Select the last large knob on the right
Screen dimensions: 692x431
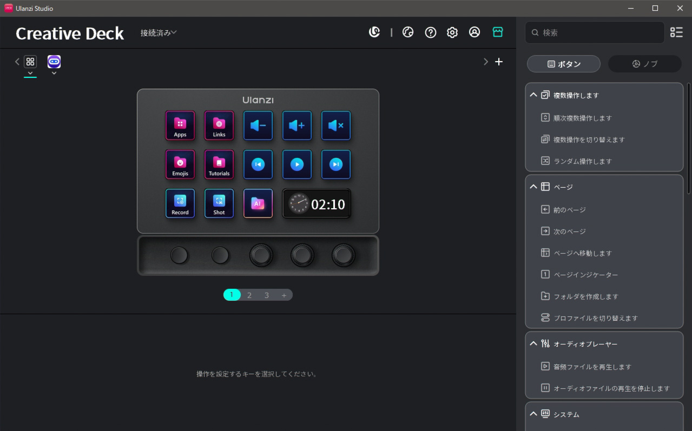point(344,255)
